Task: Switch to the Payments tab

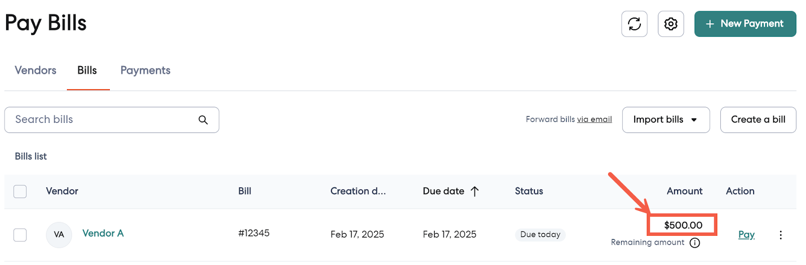Action: coord(145,71)
